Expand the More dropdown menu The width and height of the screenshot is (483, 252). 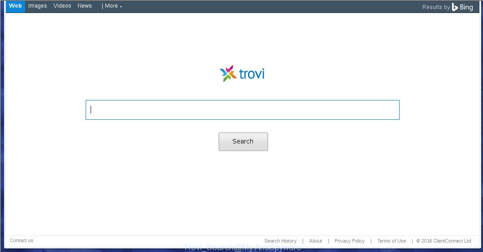click(113, 6)
